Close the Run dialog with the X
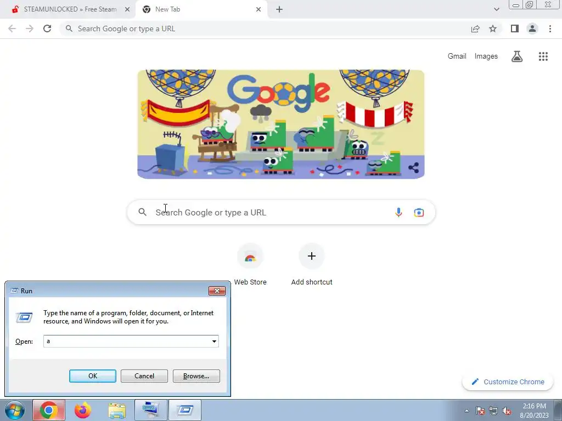562x421 pixels. [217, 291]
